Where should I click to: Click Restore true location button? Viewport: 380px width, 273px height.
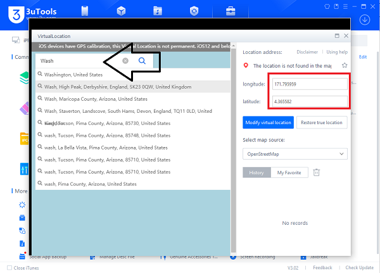coord(322,122)
